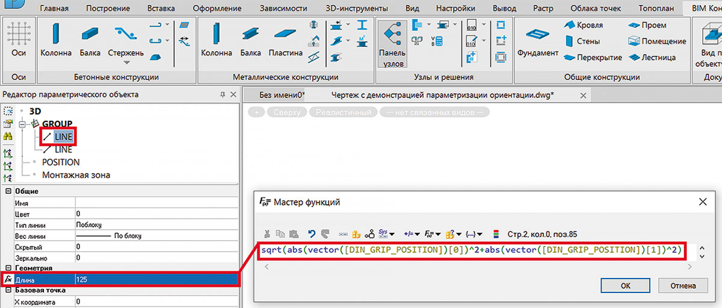The height and width of the screenshot is (308, 722).
Task: Open the Зависимости ribbon tab
Action: (283, 8)
